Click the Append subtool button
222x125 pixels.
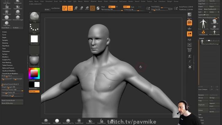(x=214, y=103)
